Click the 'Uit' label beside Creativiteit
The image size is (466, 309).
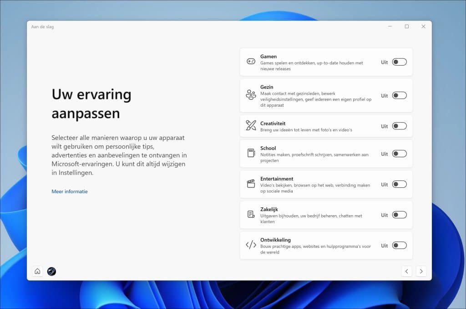point(384,127)
